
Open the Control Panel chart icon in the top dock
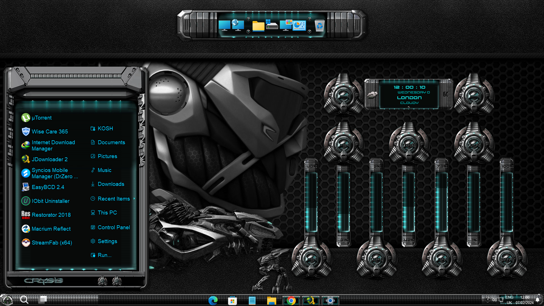pyautogui.click(x=299, y=25)
